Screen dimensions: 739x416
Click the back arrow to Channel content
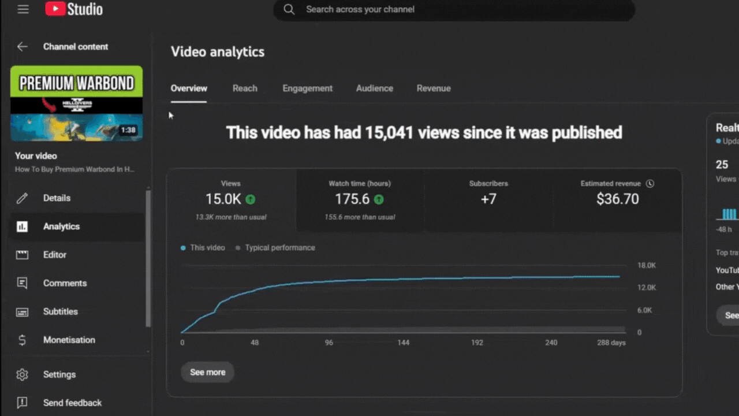tap(22, 47)
